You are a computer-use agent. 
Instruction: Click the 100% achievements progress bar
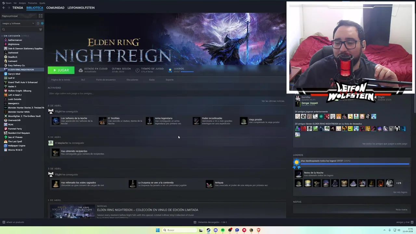(x=355, y=164)
